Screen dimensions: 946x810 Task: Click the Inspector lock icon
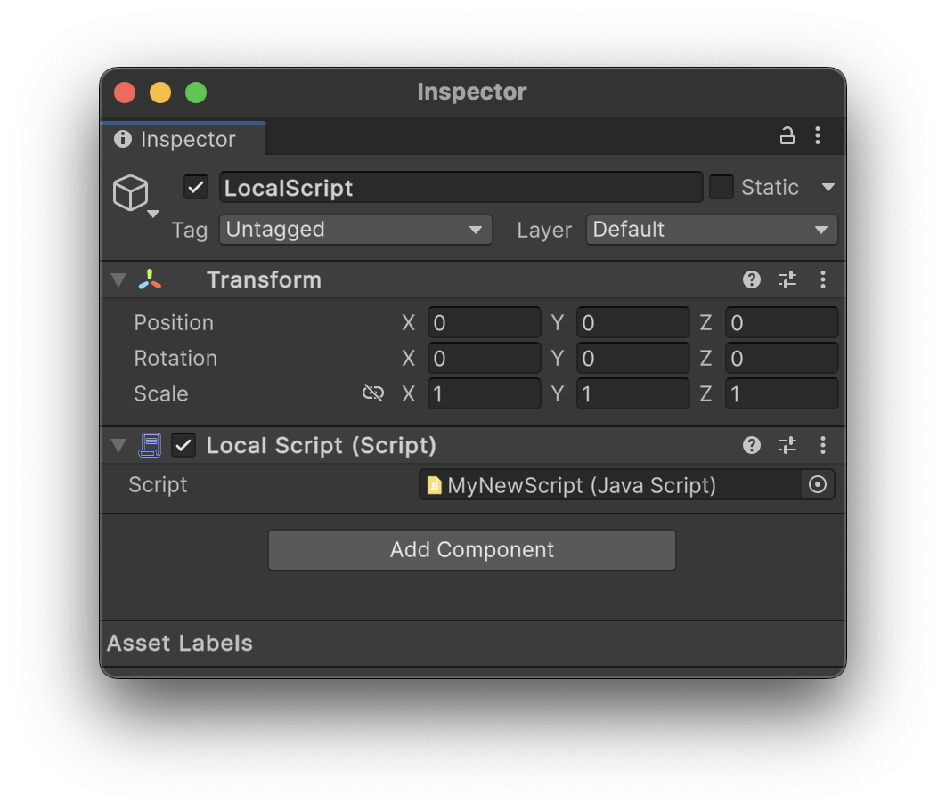click(x=787, y=136)
